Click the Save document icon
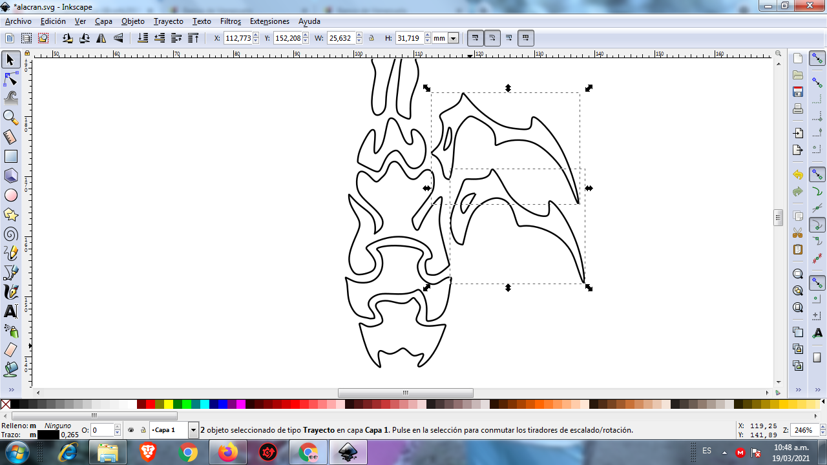 [798, 92]
